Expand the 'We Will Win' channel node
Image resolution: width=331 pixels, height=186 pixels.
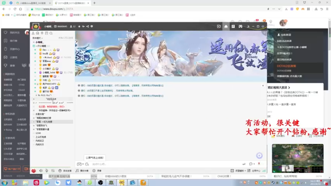pyautogui.click(x=36, y=95)
